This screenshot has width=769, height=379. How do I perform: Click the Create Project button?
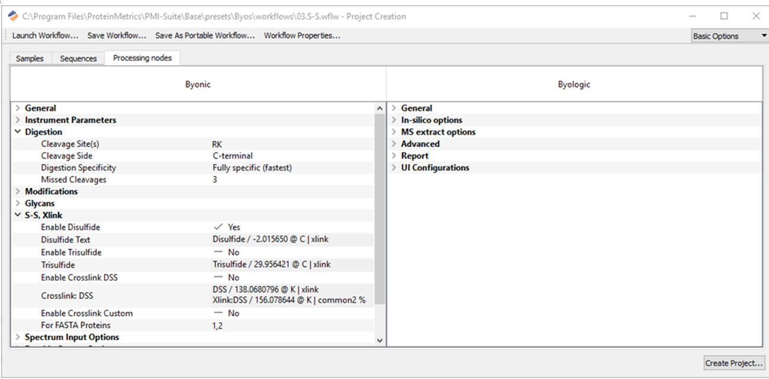click(735, 363)
